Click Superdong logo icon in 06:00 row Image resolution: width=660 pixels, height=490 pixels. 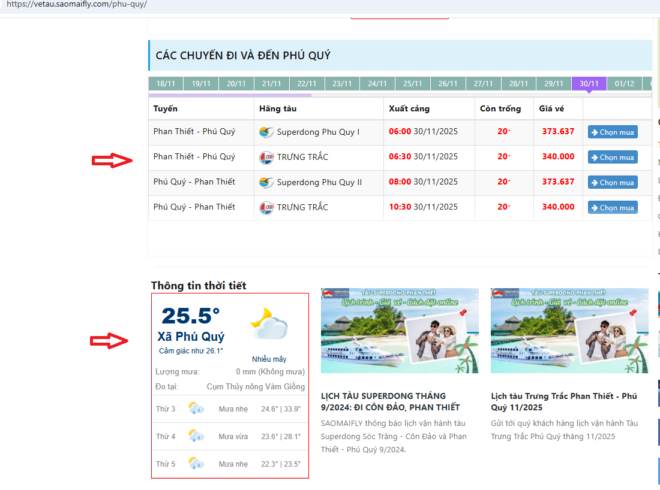pyautogui.click(x=266, y=132)
